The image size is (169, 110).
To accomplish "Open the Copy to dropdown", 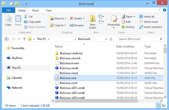I will 65,25.
